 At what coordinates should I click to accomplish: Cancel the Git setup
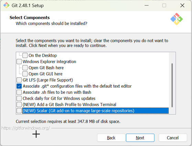pyautogui.click(x=173, y=138)
